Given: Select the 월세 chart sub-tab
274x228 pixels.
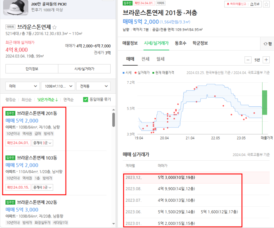Looking at the screenshot, I should click(x=161, y=59).
